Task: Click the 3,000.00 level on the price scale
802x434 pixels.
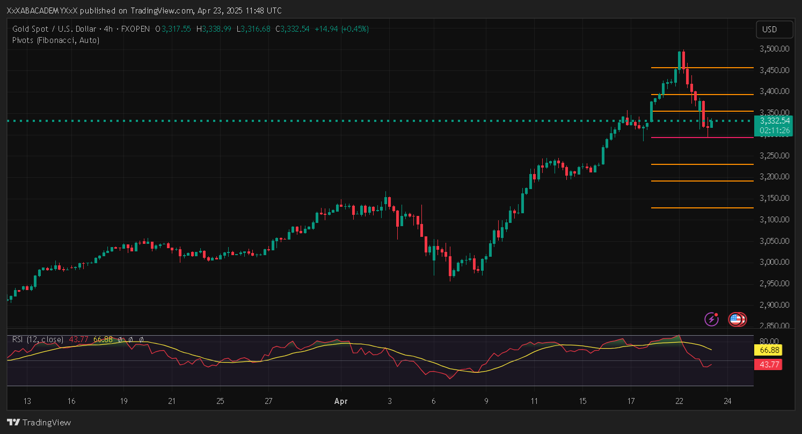Action: 774,262
